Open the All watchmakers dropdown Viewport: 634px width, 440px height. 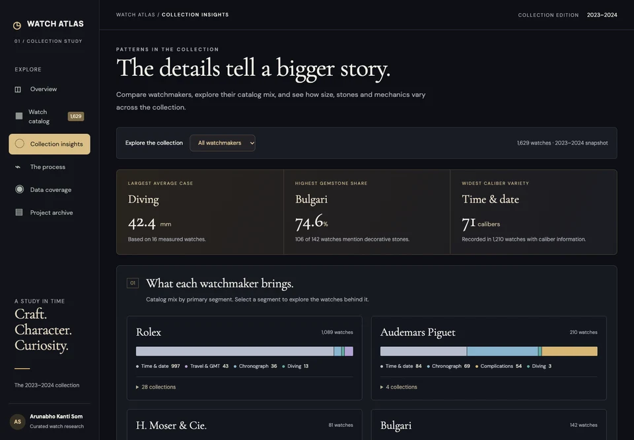pos(223,143)
